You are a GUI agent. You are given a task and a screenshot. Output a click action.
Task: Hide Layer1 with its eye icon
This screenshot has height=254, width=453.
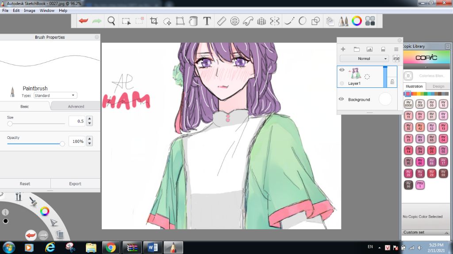[x=342, y=70]
